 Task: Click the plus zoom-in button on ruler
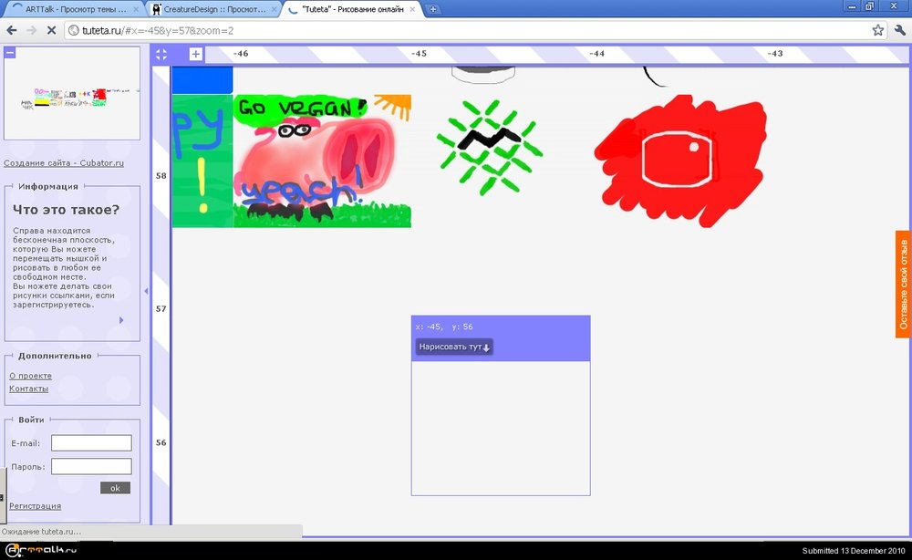(196, 55)
